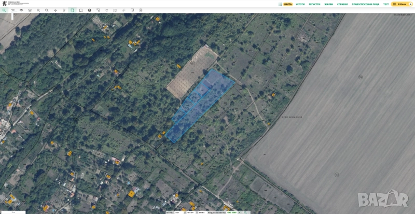This screenshot has height=214, width=415.
Task: Open the ТЕСТ menu item
Action: click(386, 4)
